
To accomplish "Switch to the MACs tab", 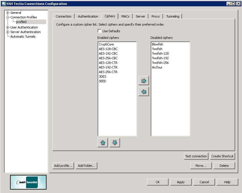I will [x=125, y=16].
